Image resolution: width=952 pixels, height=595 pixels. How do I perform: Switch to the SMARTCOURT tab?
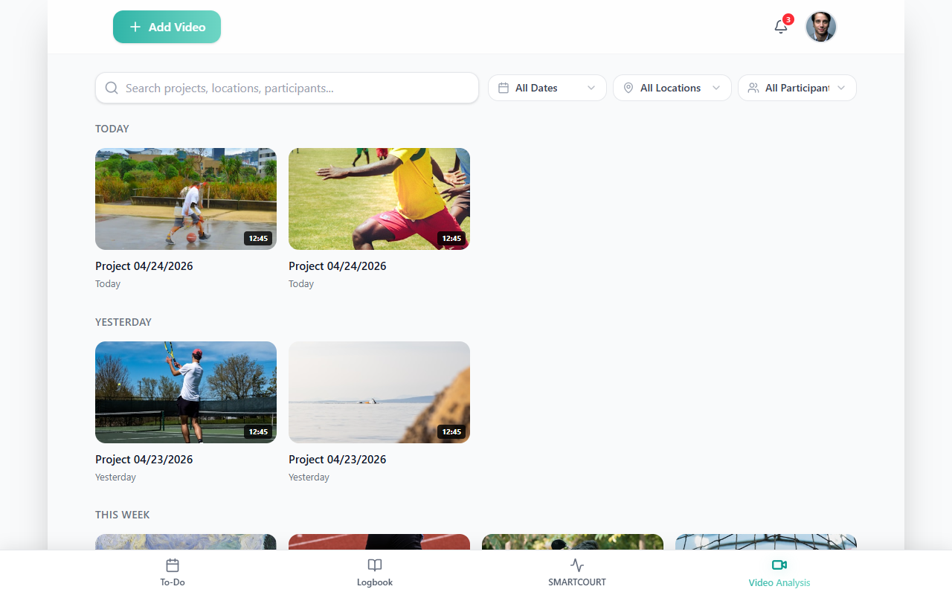577,573
